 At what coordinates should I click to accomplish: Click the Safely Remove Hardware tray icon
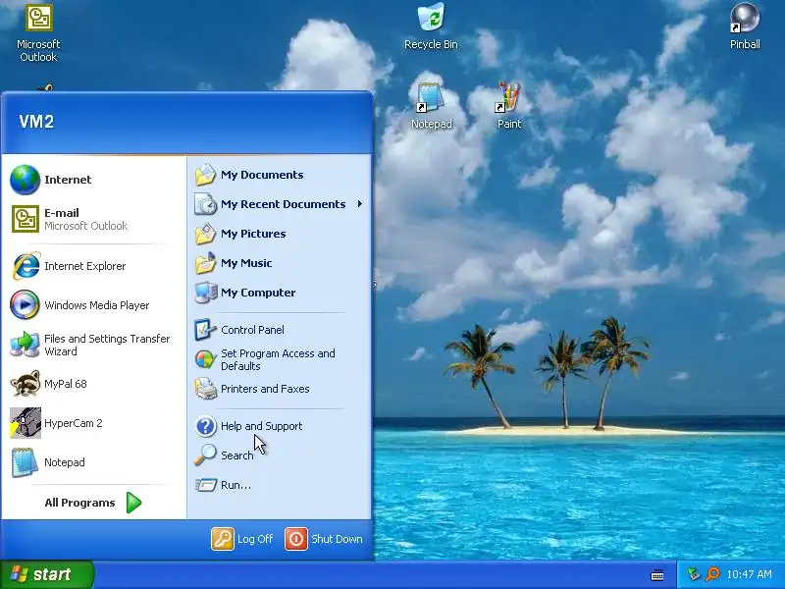[x=694, y=574]
